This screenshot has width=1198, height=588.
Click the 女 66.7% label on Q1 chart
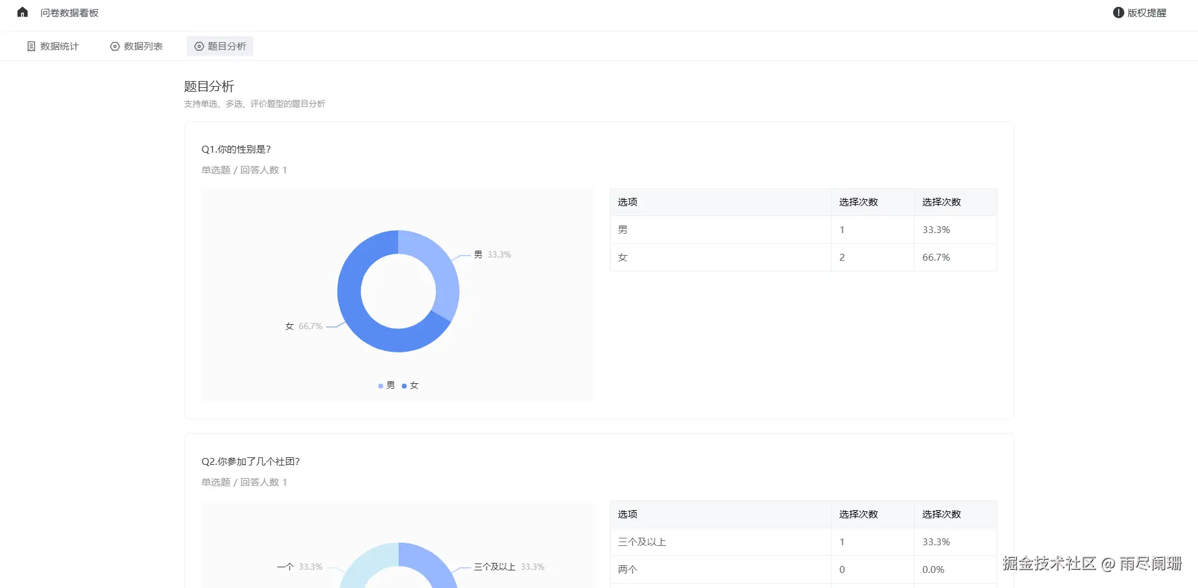tap(304, 327)
